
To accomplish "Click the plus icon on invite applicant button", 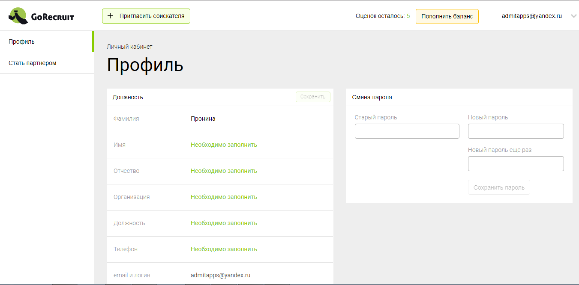I will tap(111, 15).
